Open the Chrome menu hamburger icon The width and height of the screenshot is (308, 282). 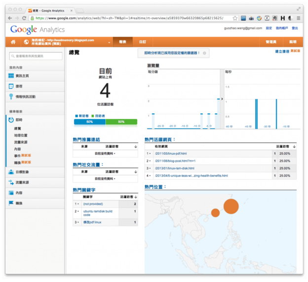pos(298,18)
